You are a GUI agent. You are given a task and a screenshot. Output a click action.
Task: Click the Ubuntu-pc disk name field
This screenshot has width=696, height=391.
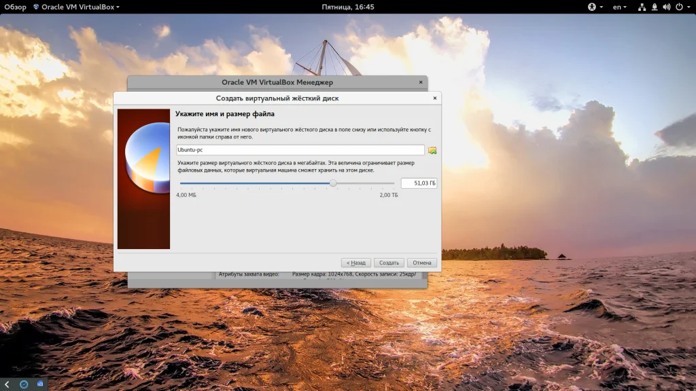tap(300, 150)
